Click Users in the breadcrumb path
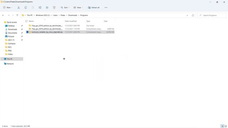This screenshot has height=128, width=228. tap(56, 15)
